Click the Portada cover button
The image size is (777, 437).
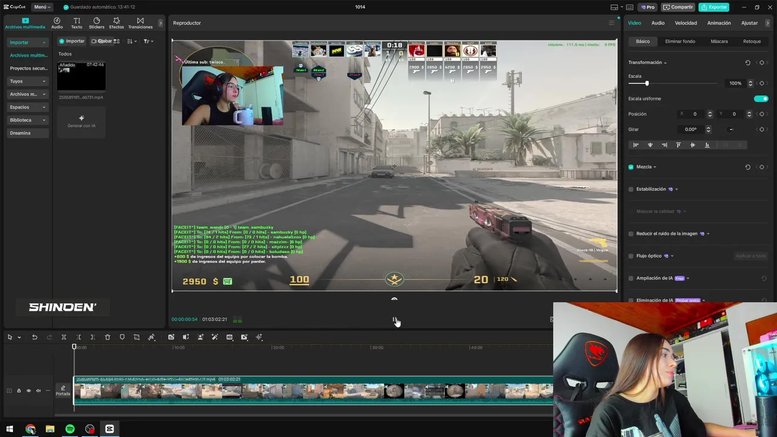pyautogui.click(x=63, y=391)
